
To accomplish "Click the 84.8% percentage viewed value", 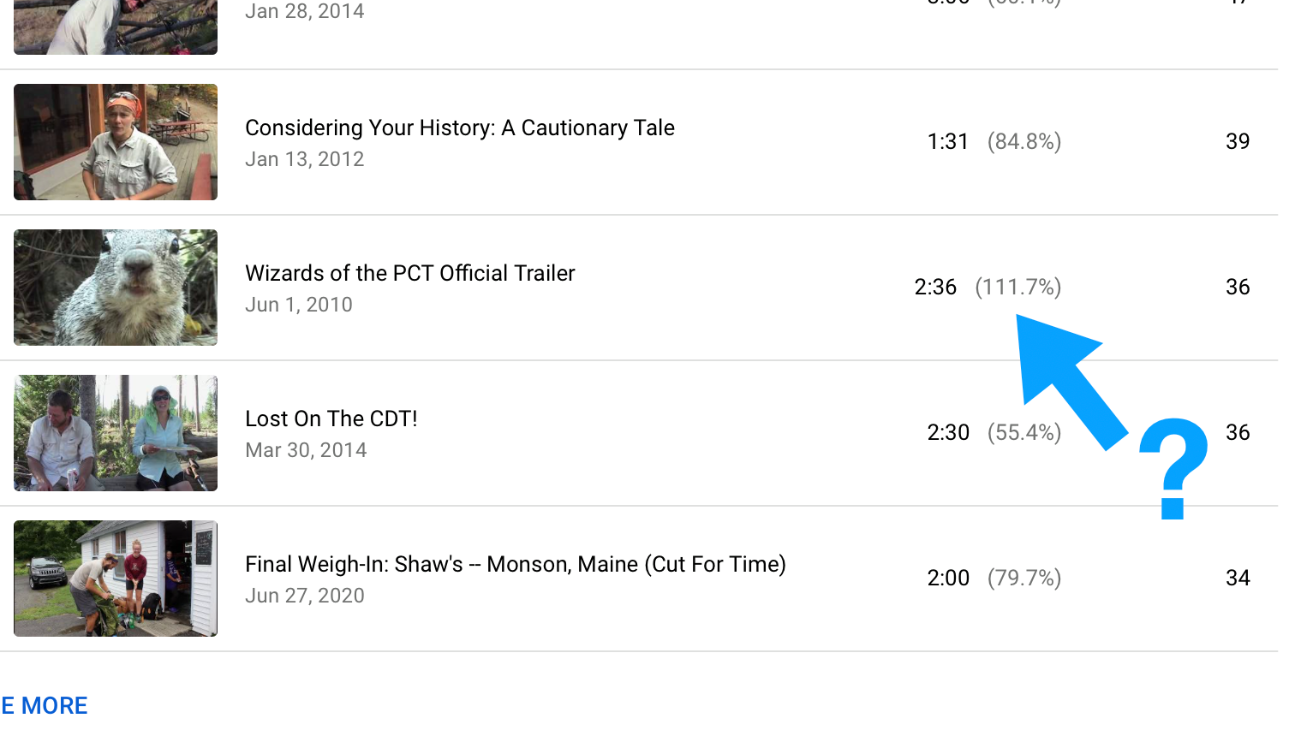I will 1024,141.
